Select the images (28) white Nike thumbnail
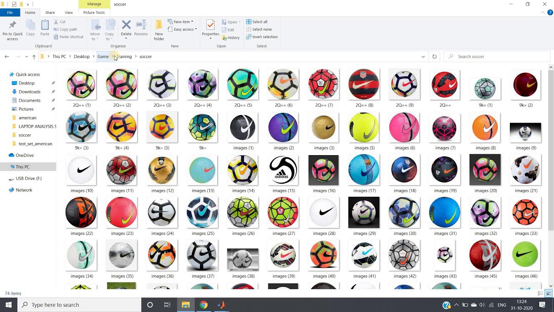554x312 pixels. (x=323, y=212)
